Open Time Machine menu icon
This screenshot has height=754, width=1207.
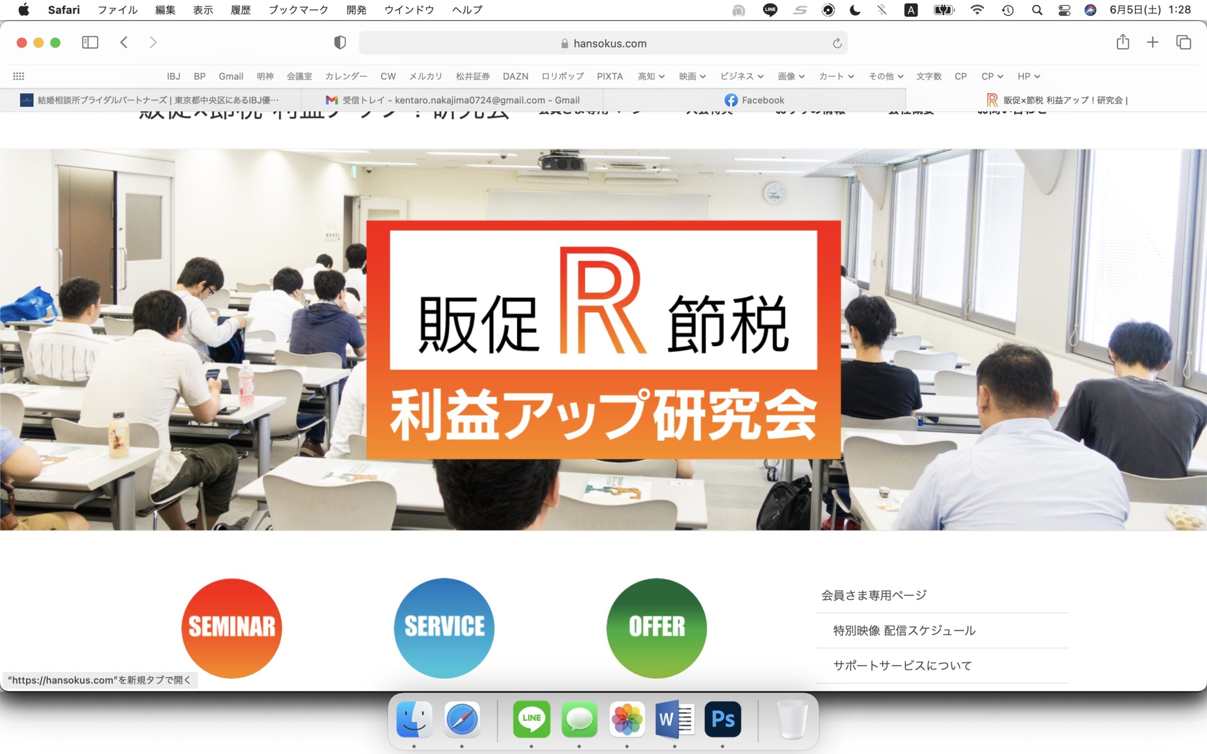[1008, 9]
